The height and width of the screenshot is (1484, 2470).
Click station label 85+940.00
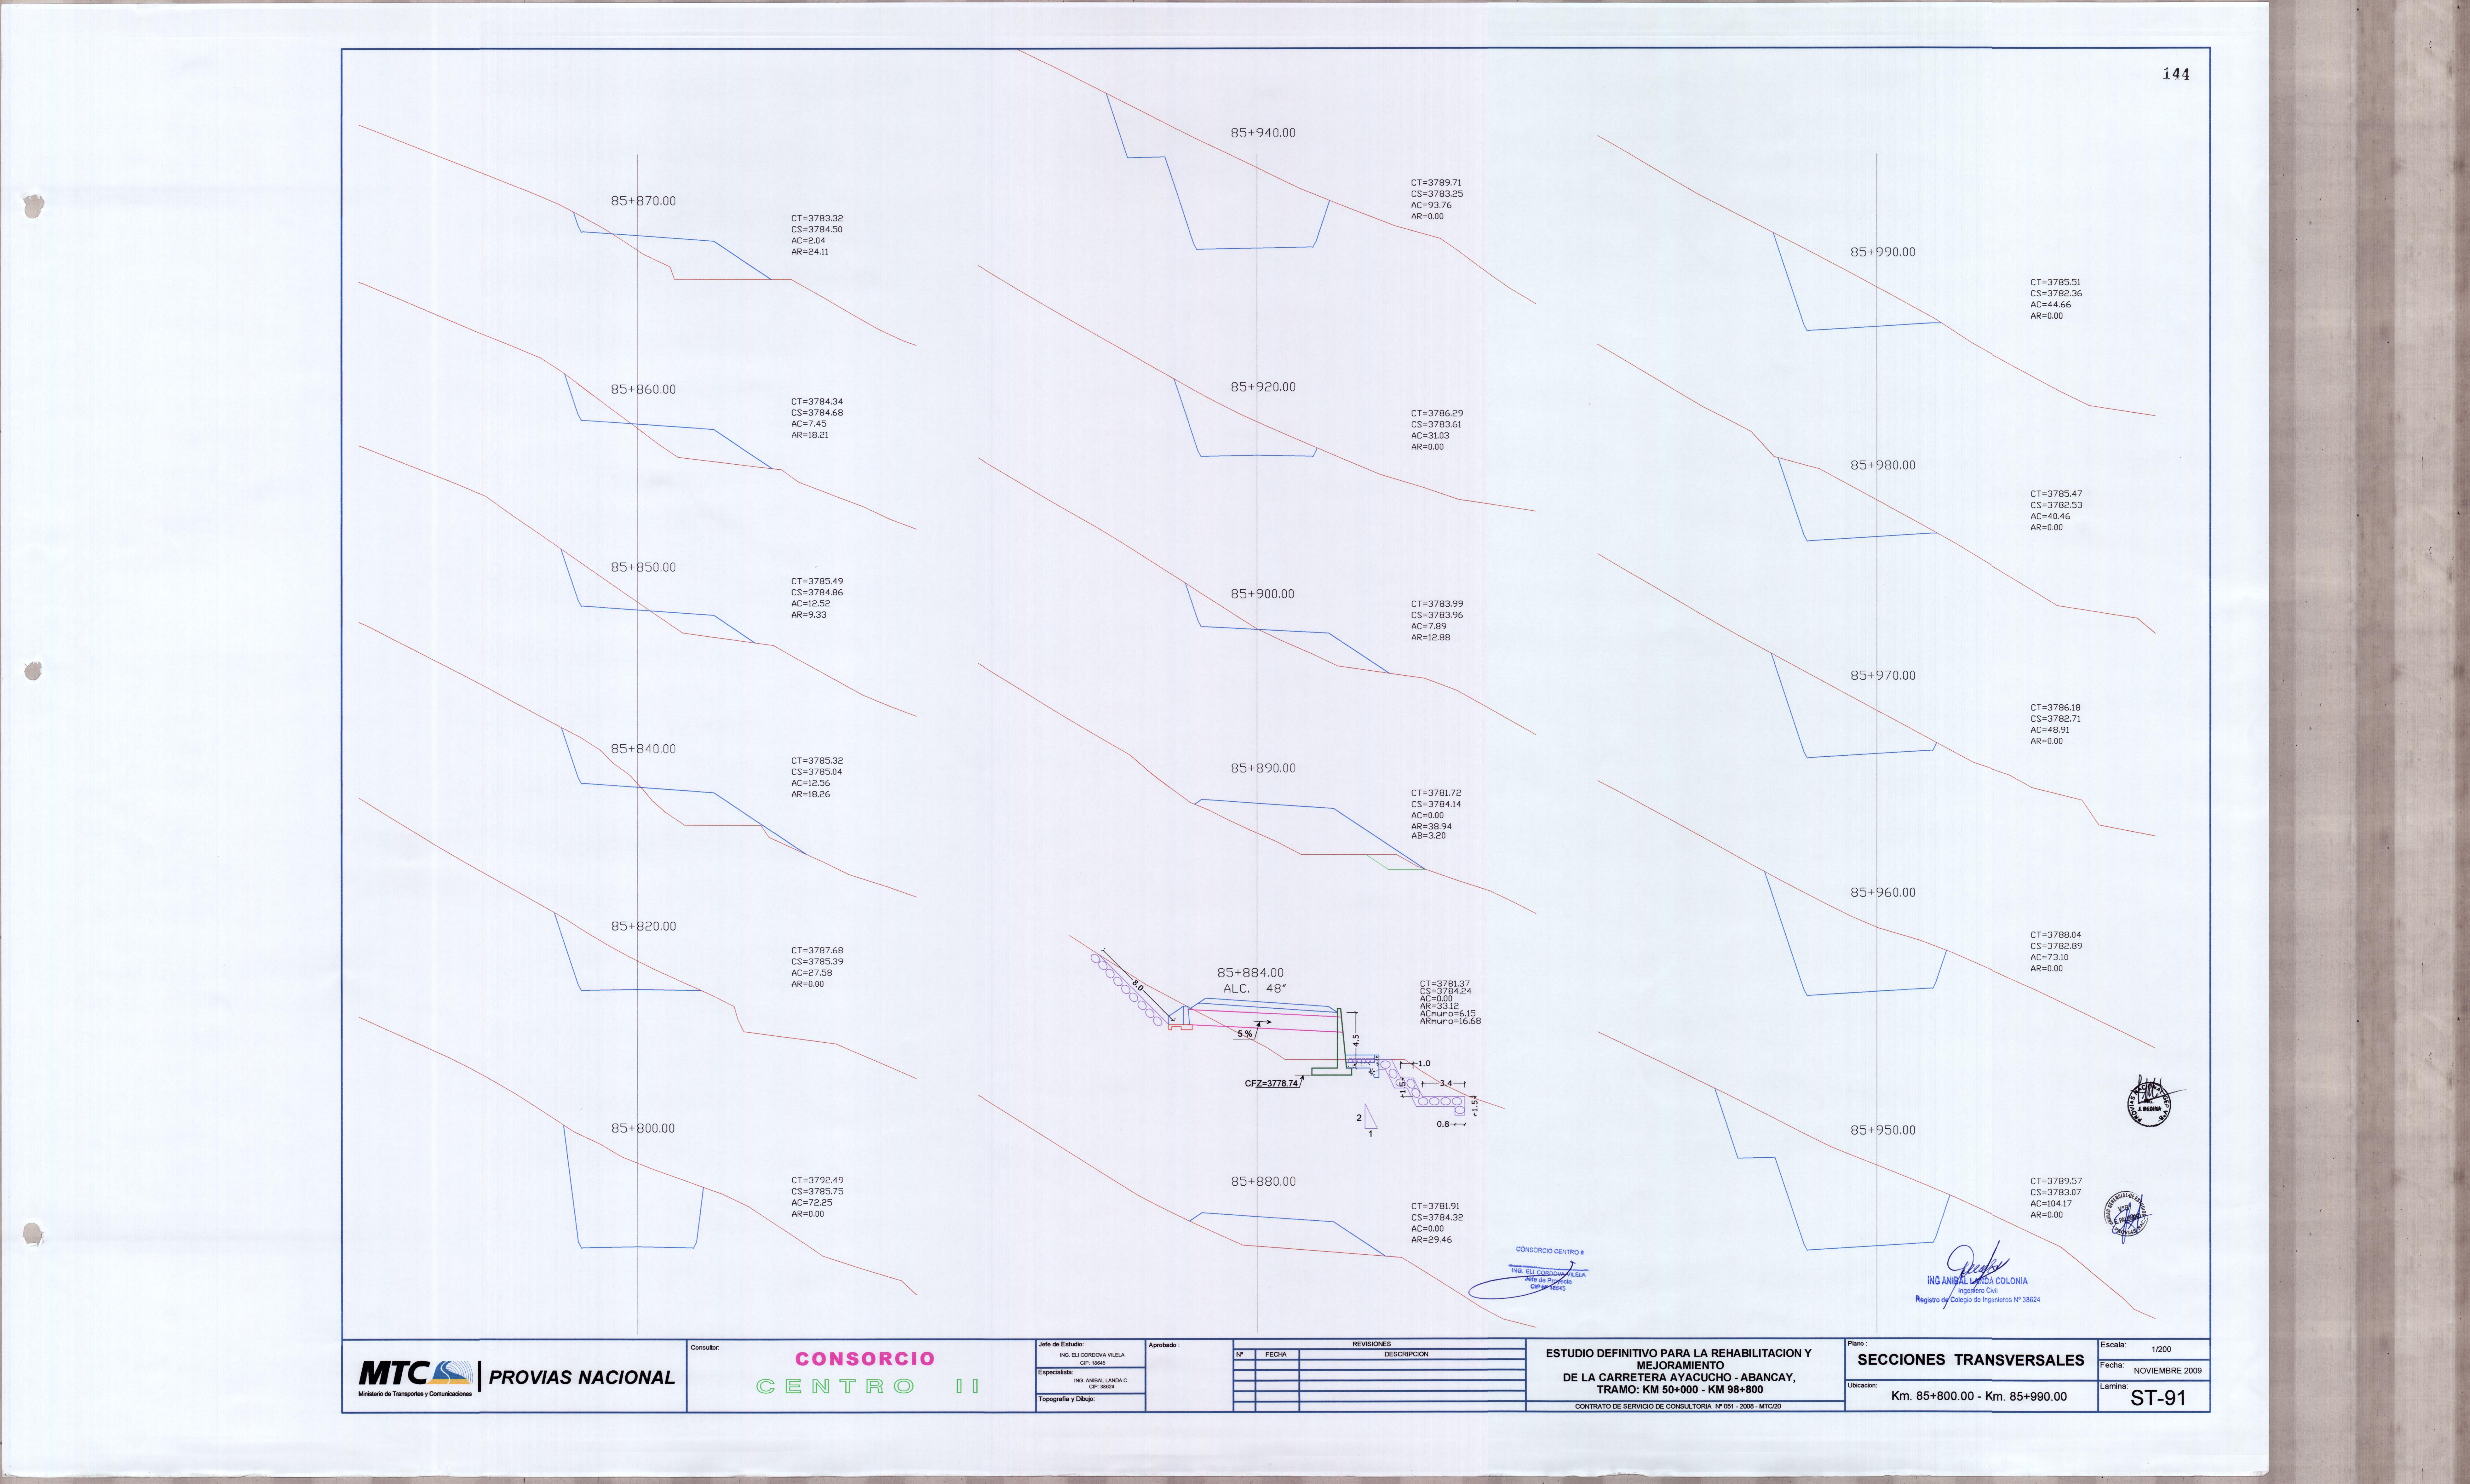pos(1263,133)
